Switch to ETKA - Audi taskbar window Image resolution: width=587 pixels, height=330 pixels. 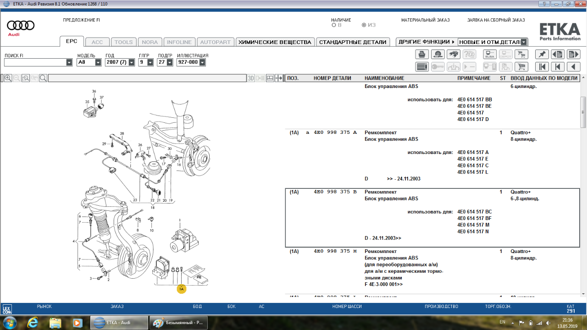click(119, 322)
